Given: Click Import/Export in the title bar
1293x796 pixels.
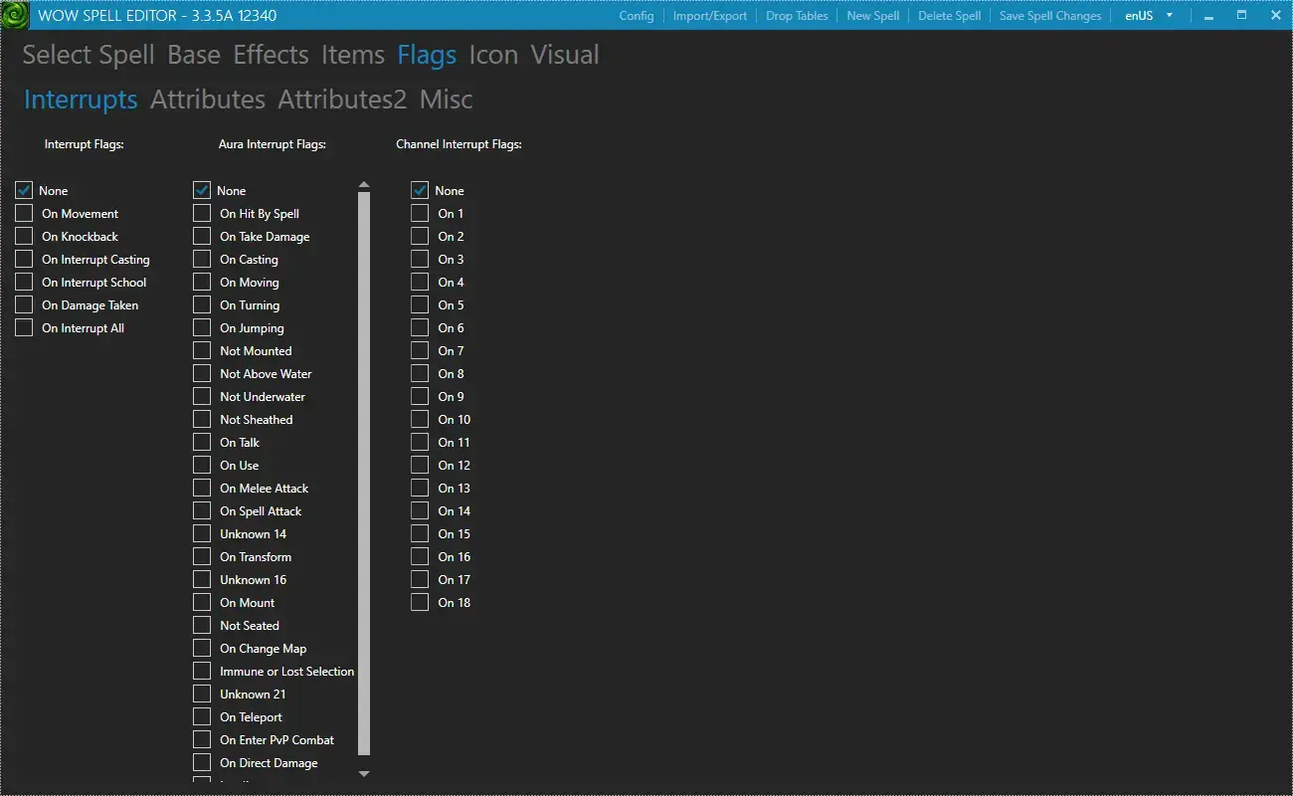Looking at the screenshot, I should [x=710, y=16].
